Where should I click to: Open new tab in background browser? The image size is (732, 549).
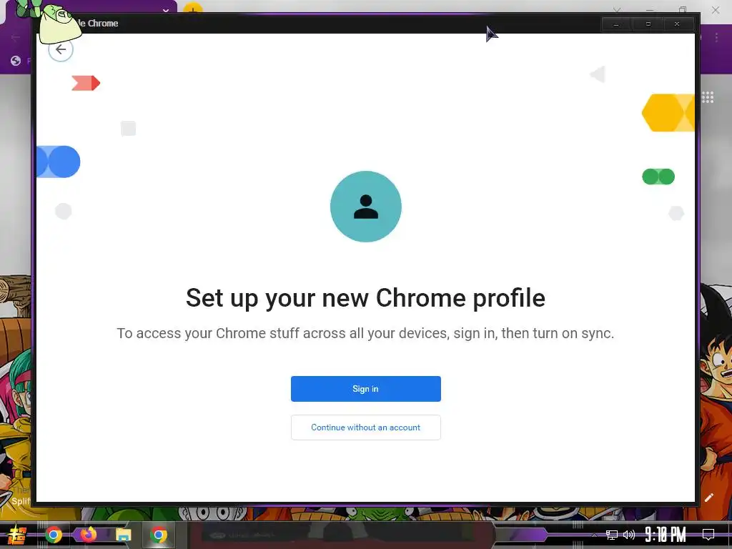tap(192, 7)
